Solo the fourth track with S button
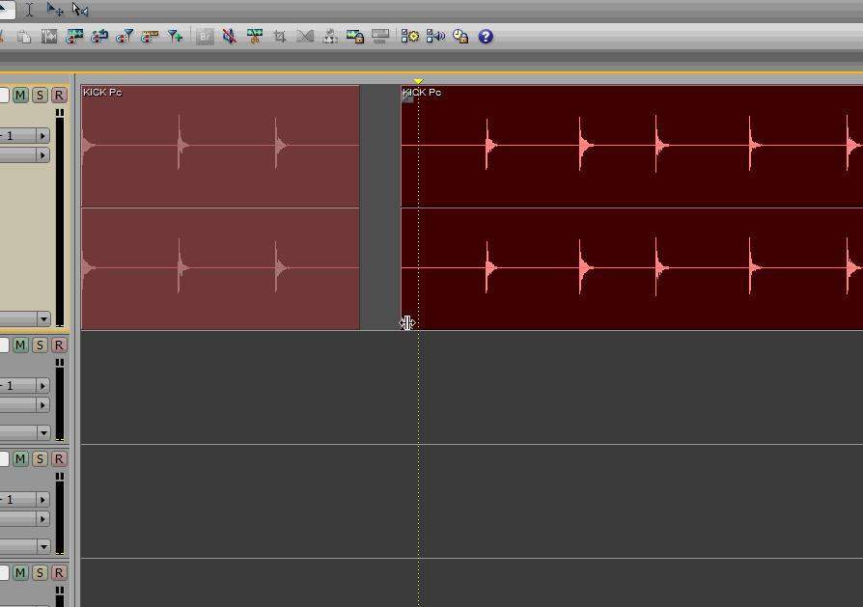Viewport: 863px width, 607px height. (40, 573)
